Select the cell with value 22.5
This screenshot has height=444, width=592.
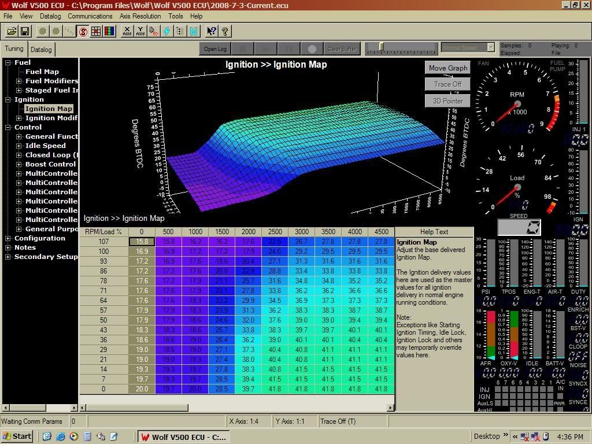(275, 242)
